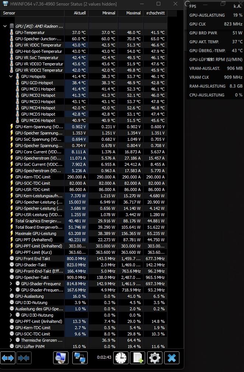
Task: Click the blue X close sensors button
Action: click(x=172, y=358)
